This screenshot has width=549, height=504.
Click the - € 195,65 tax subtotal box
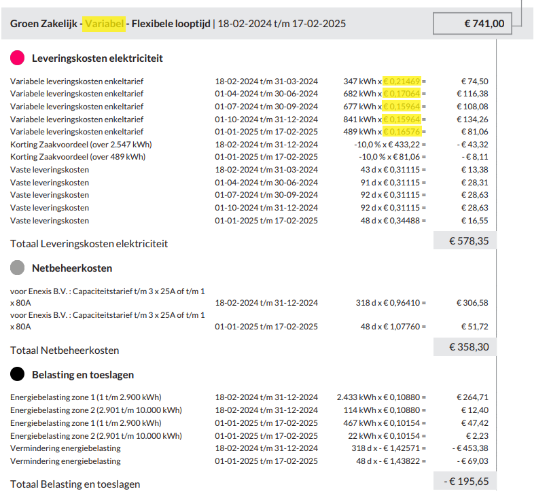tap(465, 481)
